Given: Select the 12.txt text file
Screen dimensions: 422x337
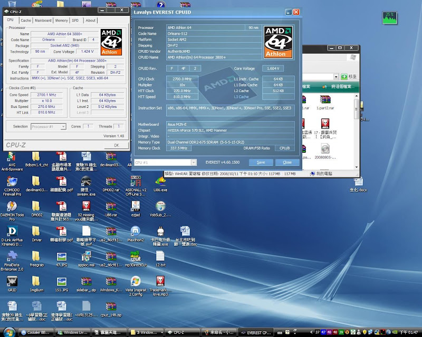Looking at the screenshot, I should (x=160, y=259).
